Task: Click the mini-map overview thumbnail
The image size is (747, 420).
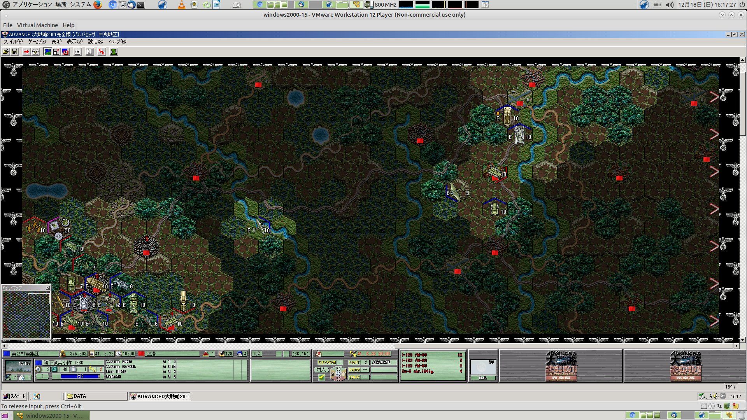Action: tap(26, 314)
